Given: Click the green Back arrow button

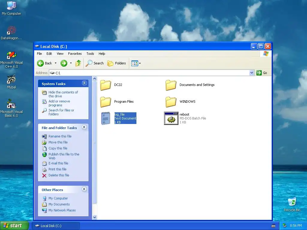Looking at the screenshot, I should (x=40, y=63).
